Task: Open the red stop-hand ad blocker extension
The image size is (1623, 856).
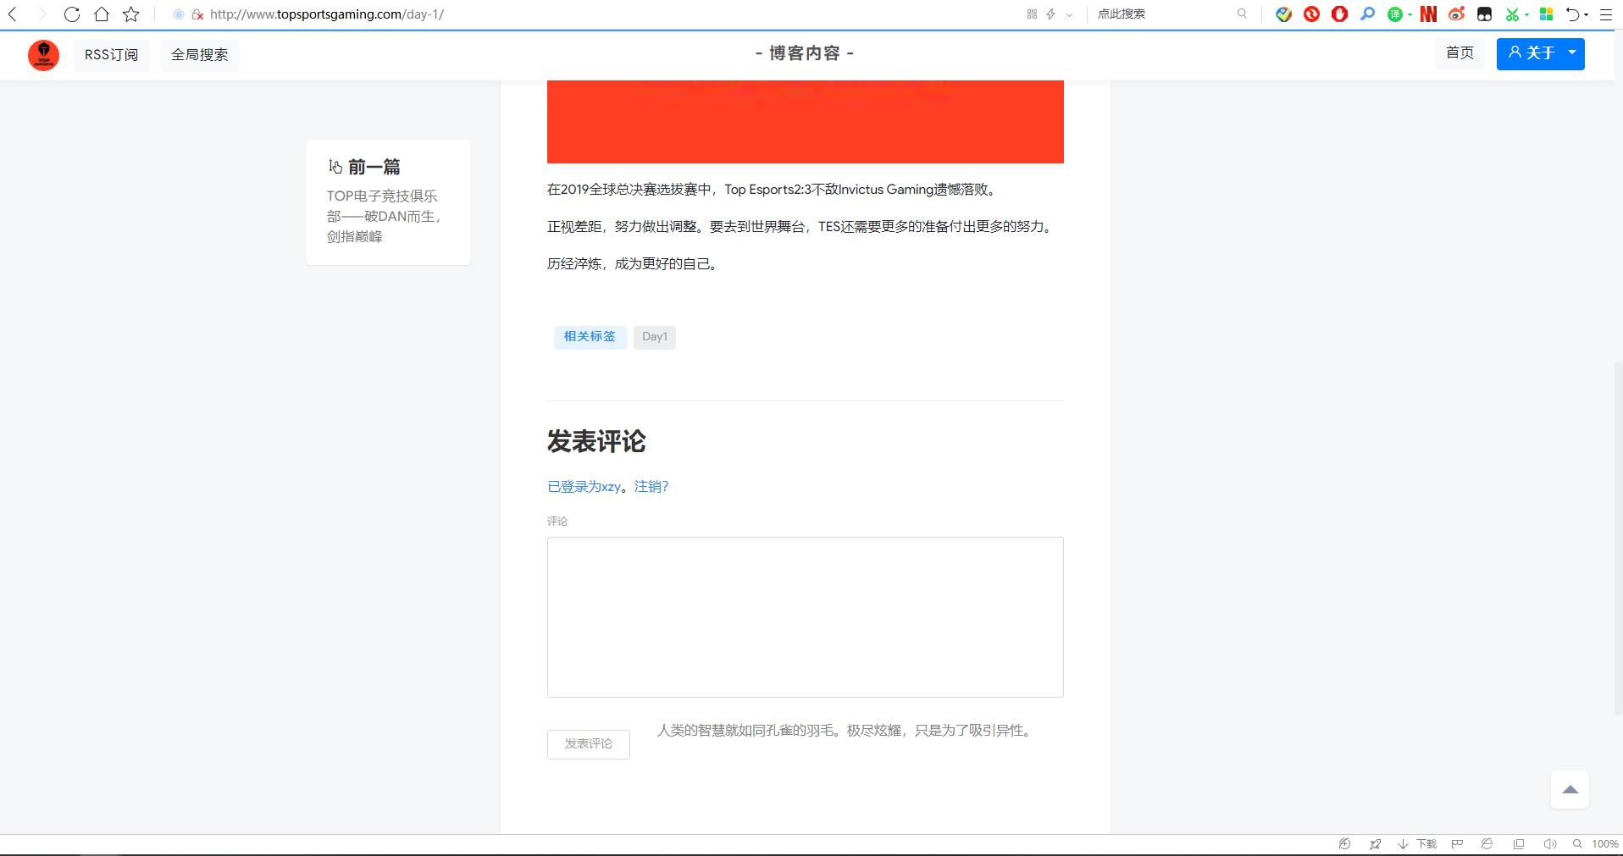Action: pyautogui.click(x=1339, y=14)
